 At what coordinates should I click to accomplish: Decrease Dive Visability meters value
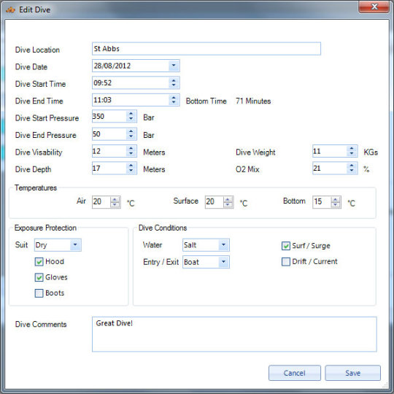pyautogui.click(x=131, y=153)
